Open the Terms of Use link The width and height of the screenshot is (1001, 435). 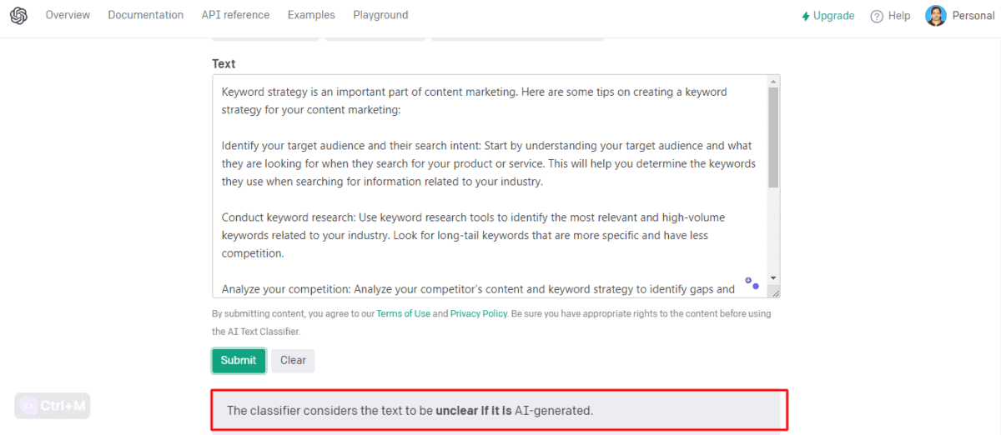404,314
